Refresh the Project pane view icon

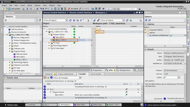(70, 20)
